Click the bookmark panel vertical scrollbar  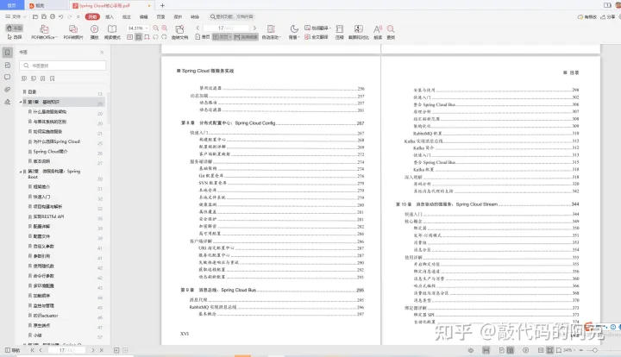tap(109, 107)
